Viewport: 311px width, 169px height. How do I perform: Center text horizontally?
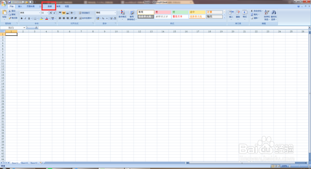point(64,18)
